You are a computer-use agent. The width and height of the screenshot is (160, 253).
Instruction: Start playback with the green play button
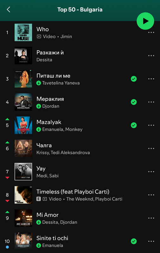(145, 21)
